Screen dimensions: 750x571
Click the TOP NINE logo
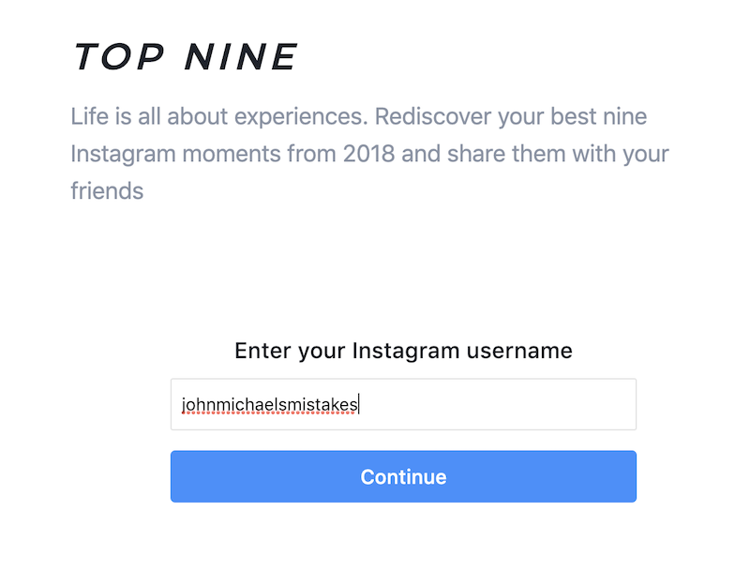point(186,58)
